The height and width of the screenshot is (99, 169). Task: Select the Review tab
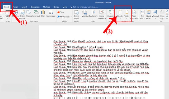[x=56, y=7]
